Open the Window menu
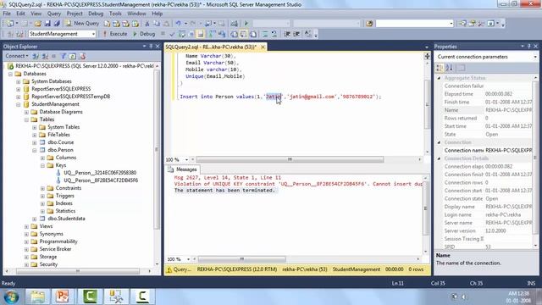542x305 pixels. 136,14
